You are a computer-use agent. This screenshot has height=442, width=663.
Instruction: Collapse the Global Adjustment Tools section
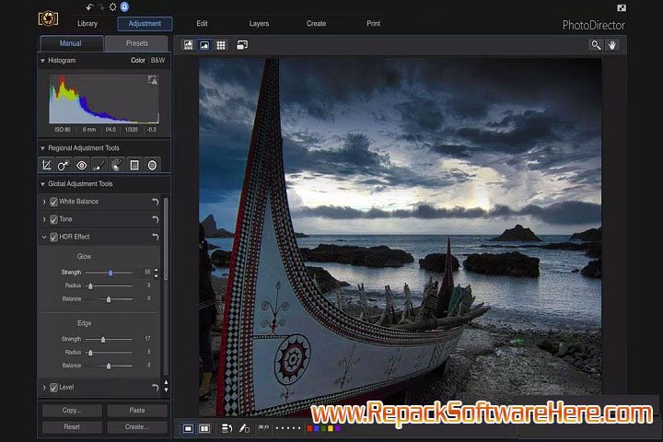click(42, 184)
